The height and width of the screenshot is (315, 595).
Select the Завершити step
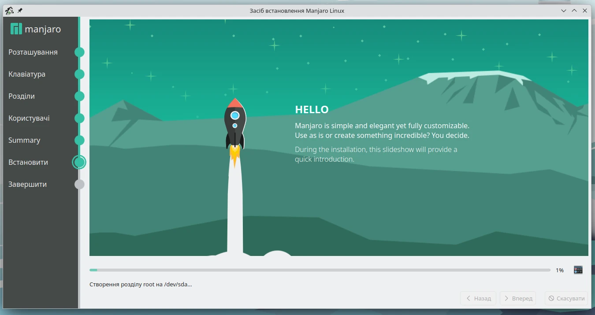pyautogui.click(x=27, y=184)
